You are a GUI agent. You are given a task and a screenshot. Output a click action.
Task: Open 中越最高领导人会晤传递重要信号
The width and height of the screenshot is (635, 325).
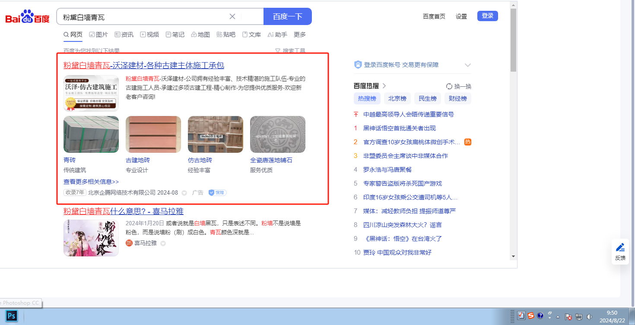pos(409,114)
